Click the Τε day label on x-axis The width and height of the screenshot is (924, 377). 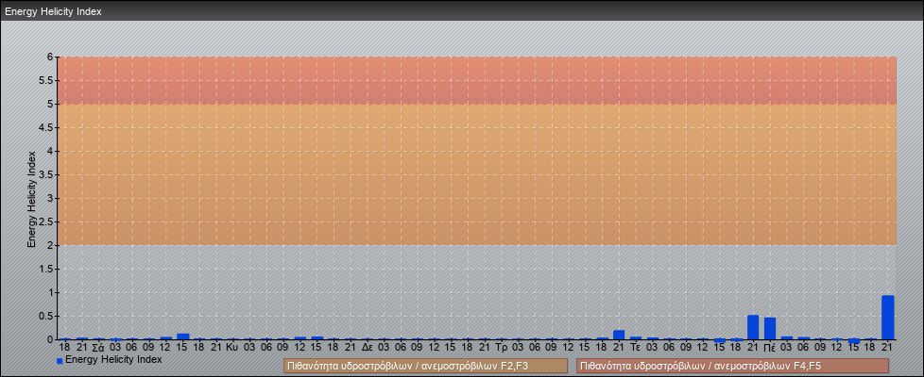click(635, 348)
